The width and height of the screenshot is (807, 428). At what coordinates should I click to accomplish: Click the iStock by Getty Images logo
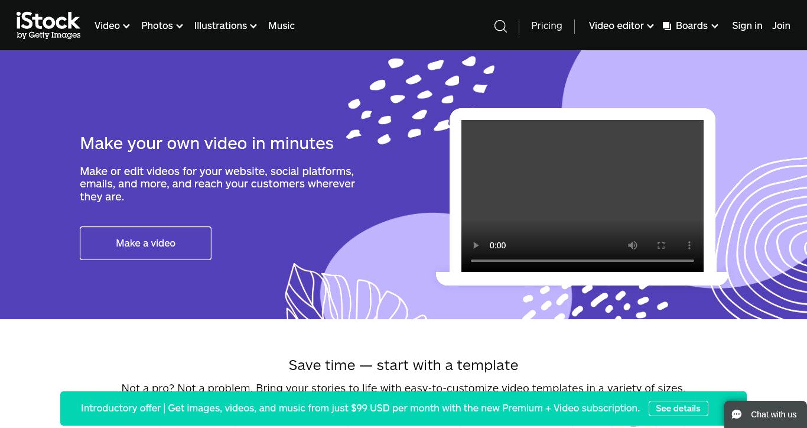(48, 25)
